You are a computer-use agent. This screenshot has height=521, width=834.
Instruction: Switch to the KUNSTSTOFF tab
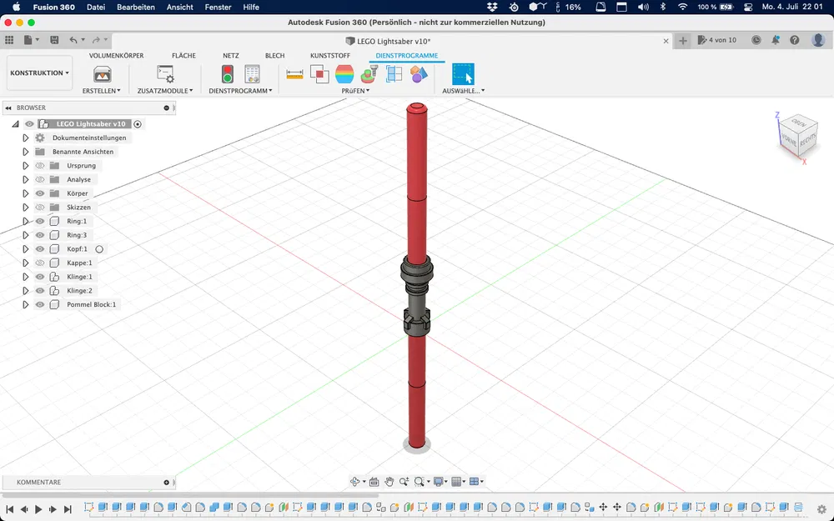329,55
